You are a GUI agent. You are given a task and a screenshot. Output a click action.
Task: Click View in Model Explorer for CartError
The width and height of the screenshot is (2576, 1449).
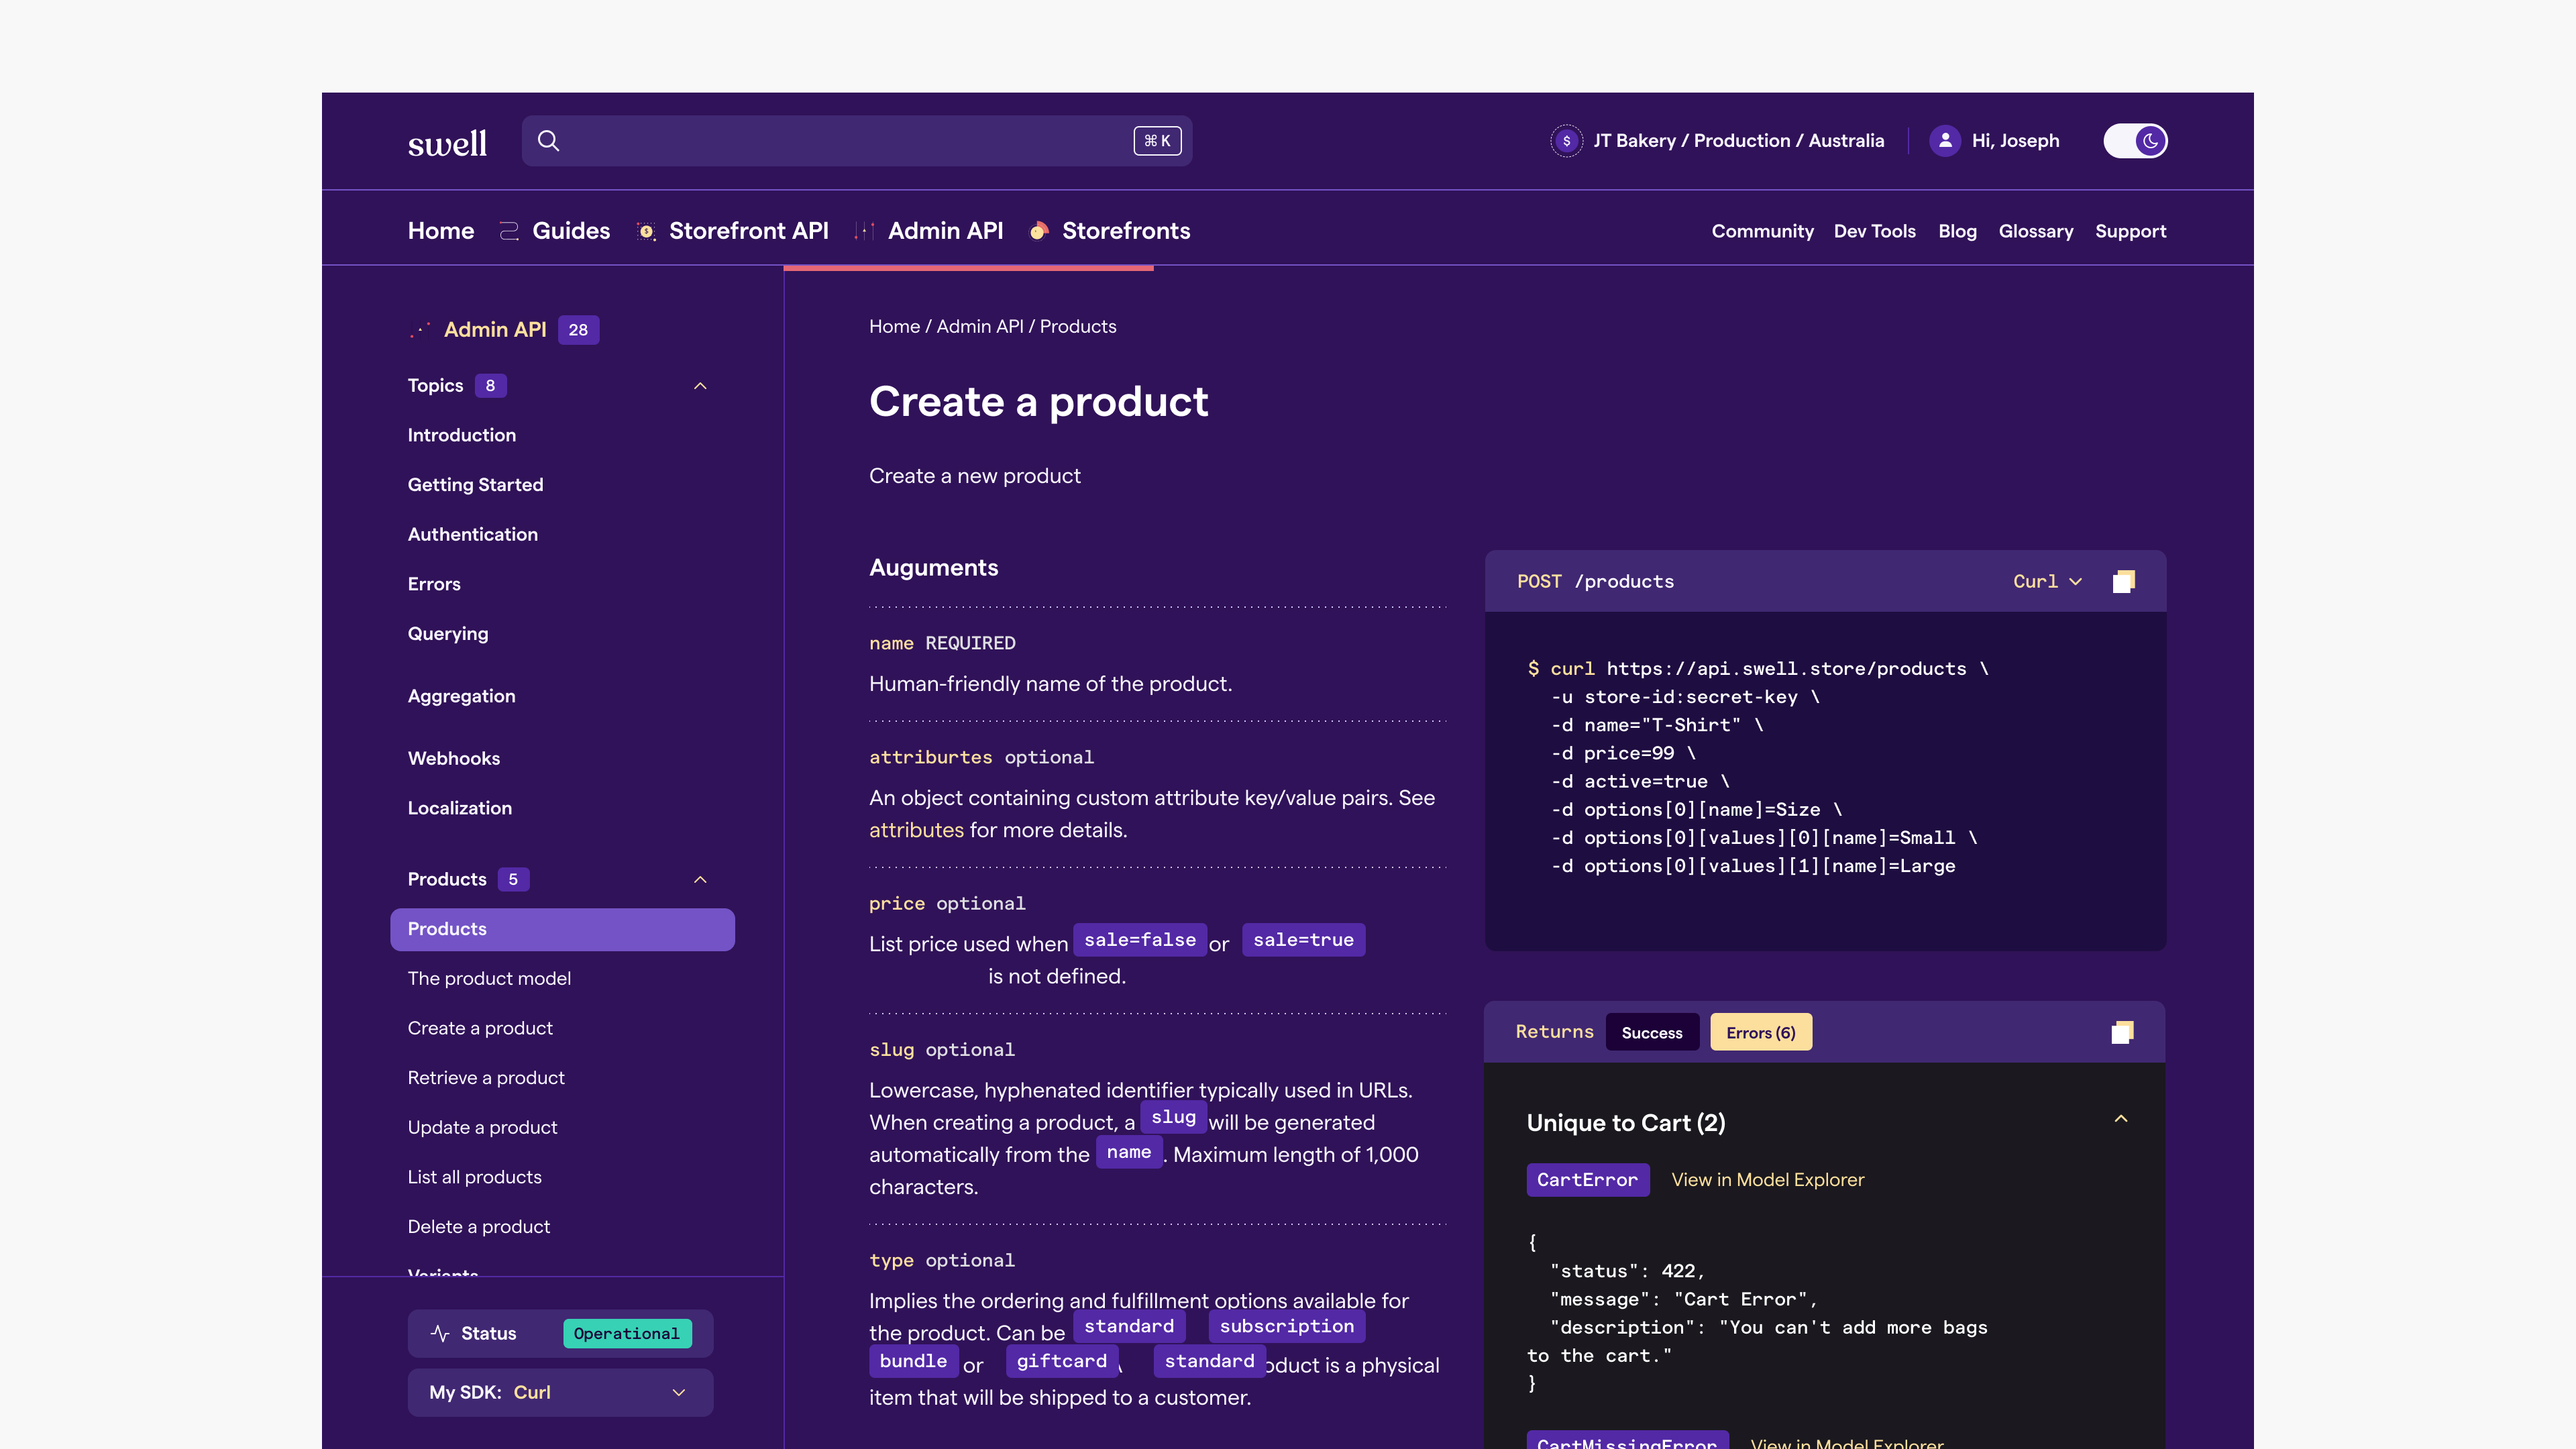1767,1179
